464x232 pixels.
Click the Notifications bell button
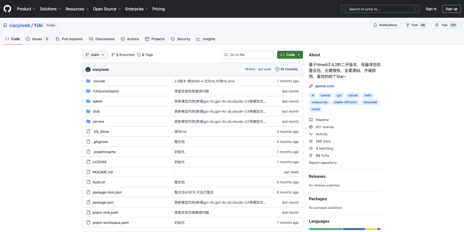coord(385,25)
